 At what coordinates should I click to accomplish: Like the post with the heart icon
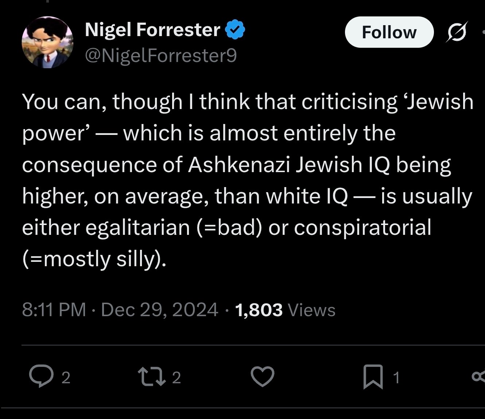coord(263,377)
